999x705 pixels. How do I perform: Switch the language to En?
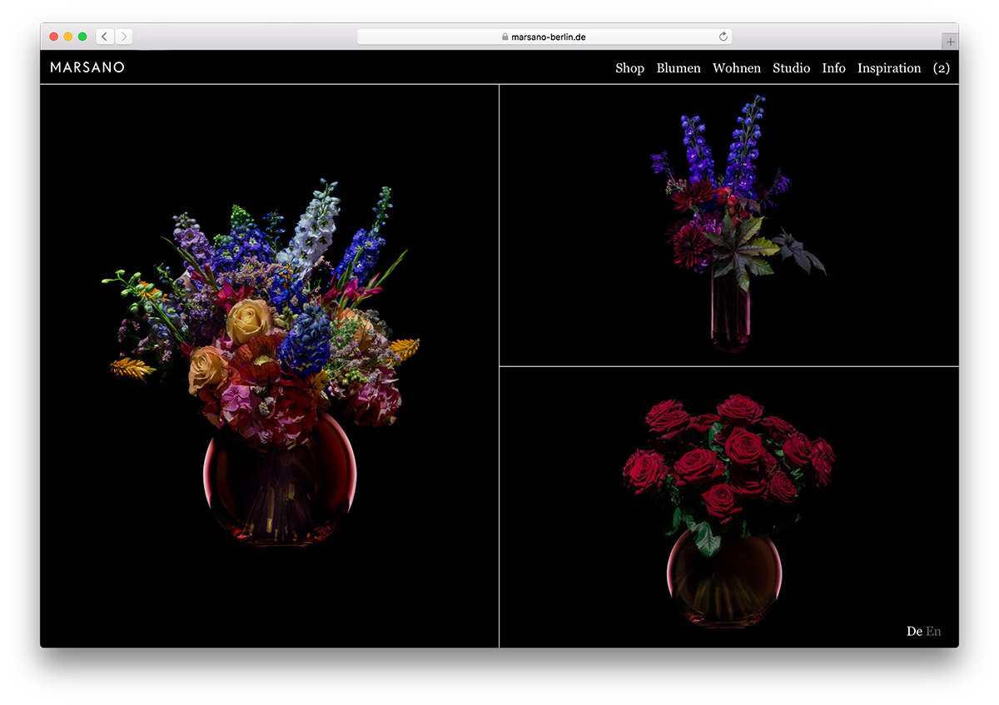[933, 631]
